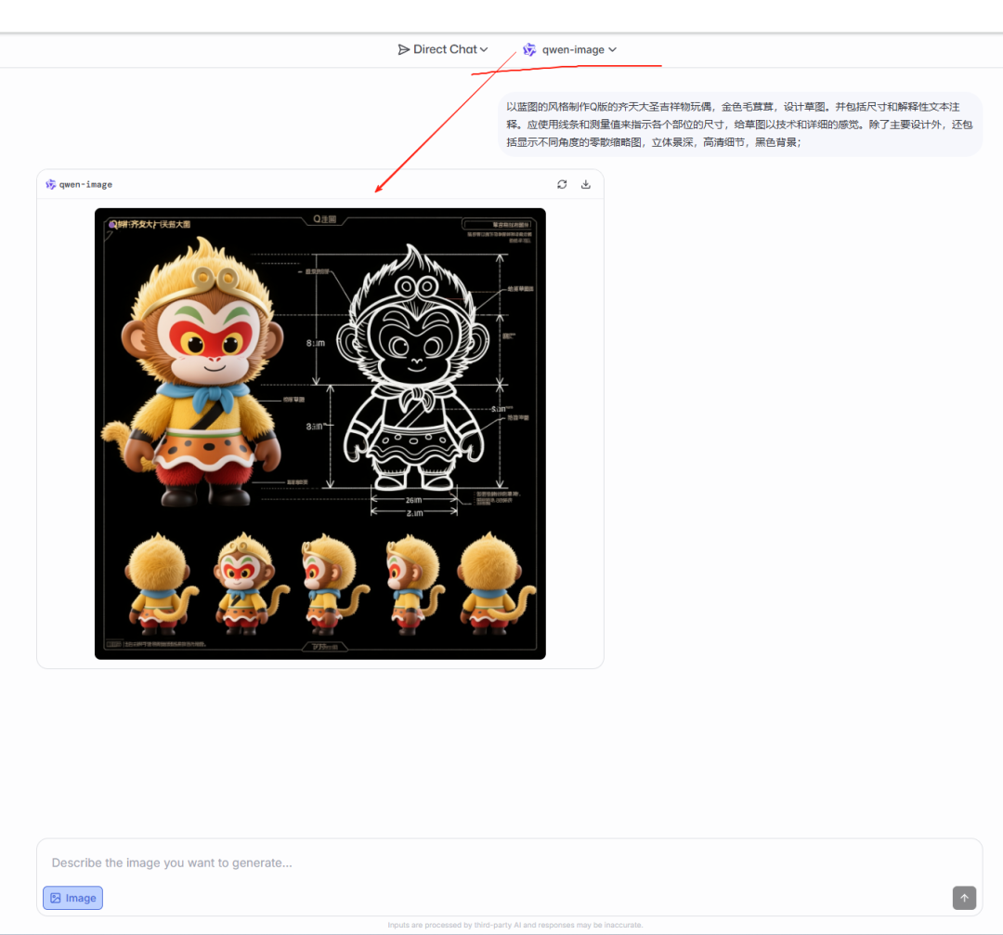The image size is (1003, 935).
Task: Click the qwen-image logo in top bar
Action: [x=529, y=49]
